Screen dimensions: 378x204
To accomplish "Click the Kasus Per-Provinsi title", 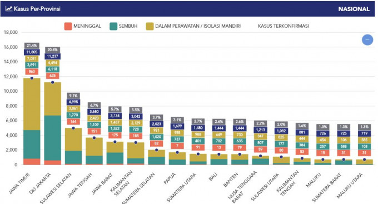I will coord(37,9).
